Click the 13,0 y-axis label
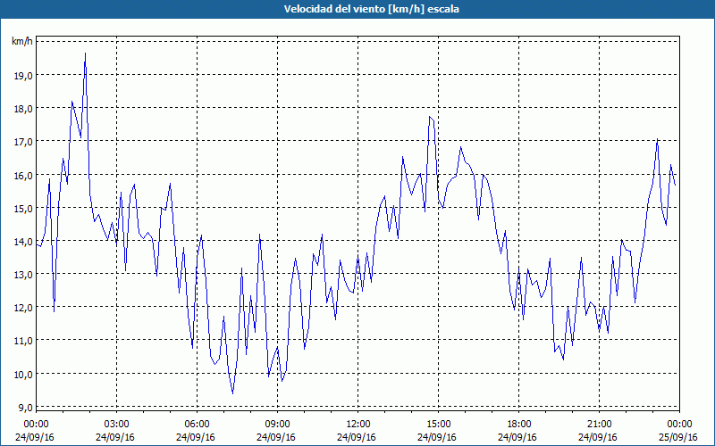Image resolution: width=715 pixels, height=446 pixels. (24, 275)
